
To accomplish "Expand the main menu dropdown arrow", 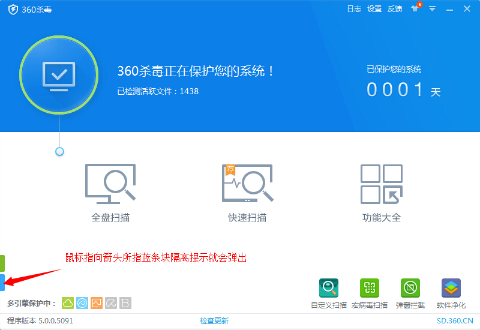I will 432,9.
